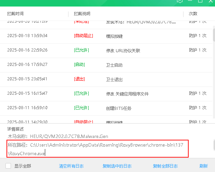
Task: Maximize the interception log window
Action: tap(200, 1)
